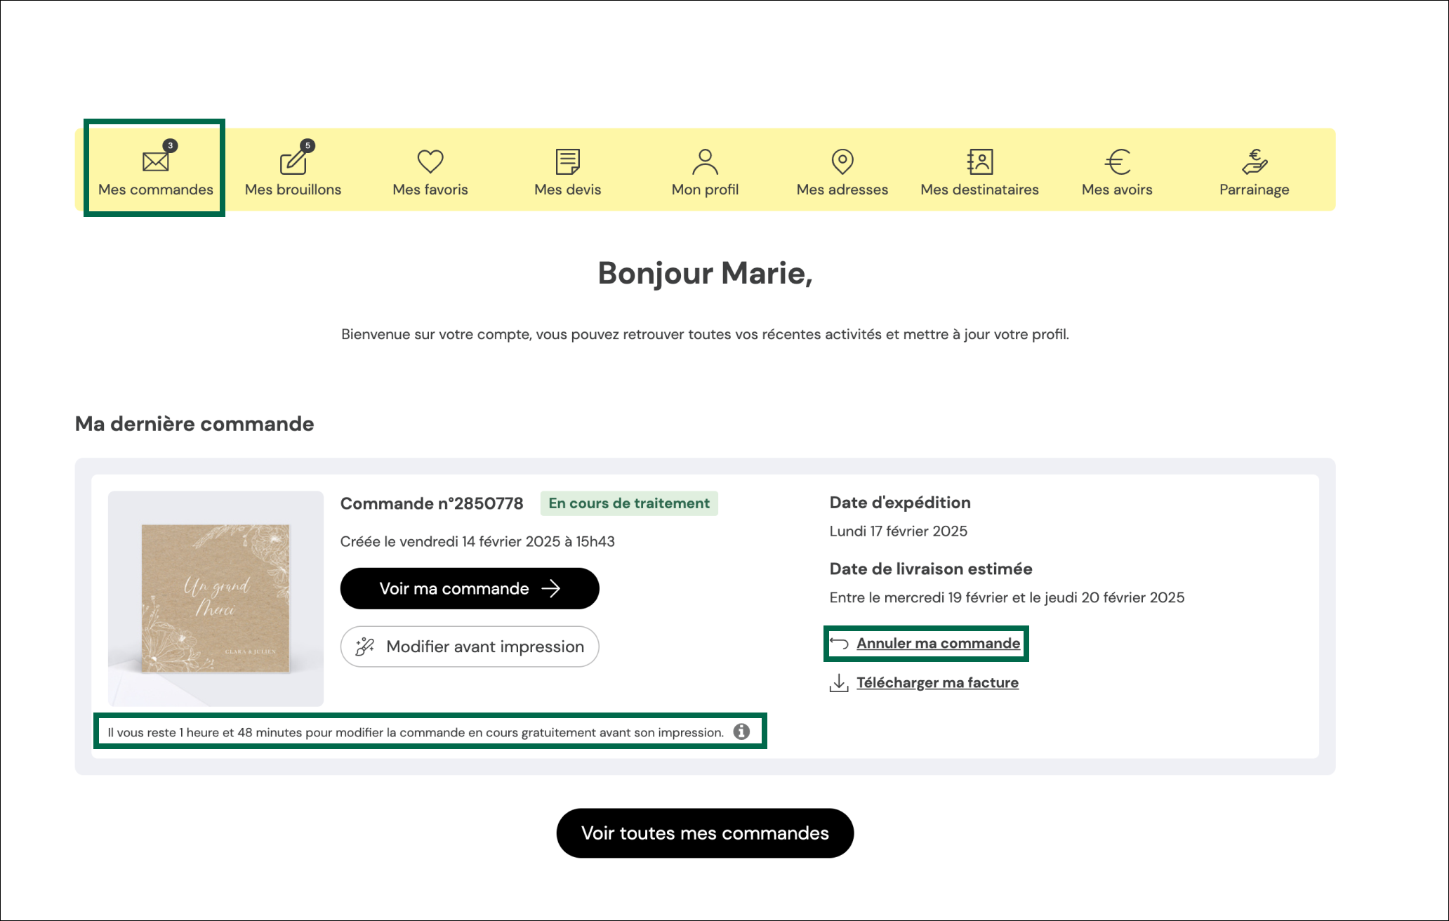The image size is (1449, 921).
Task: Click Télécharger ma facture link
Action: point(937,682)
